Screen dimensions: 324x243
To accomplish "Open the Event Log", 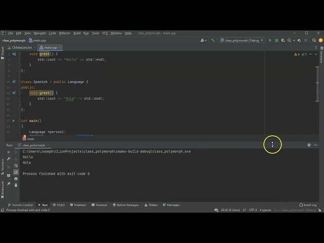I will tap(308, 205).
